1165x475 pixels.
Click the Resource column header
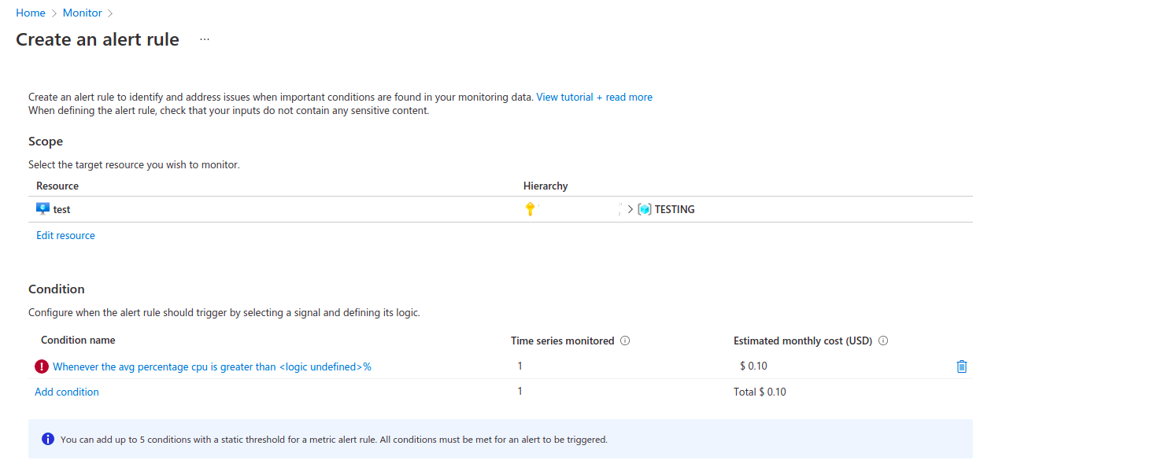coord(57,186)
